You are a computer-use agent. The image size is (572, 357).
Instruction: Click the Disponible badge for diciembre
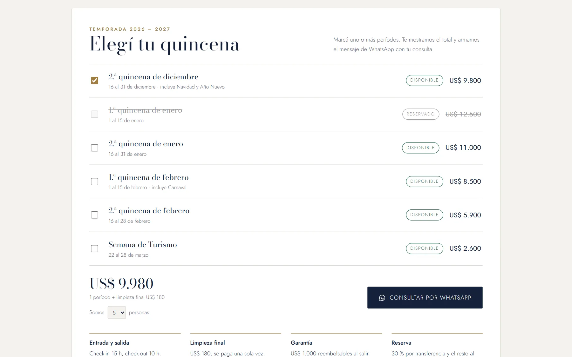pos(424,80)
